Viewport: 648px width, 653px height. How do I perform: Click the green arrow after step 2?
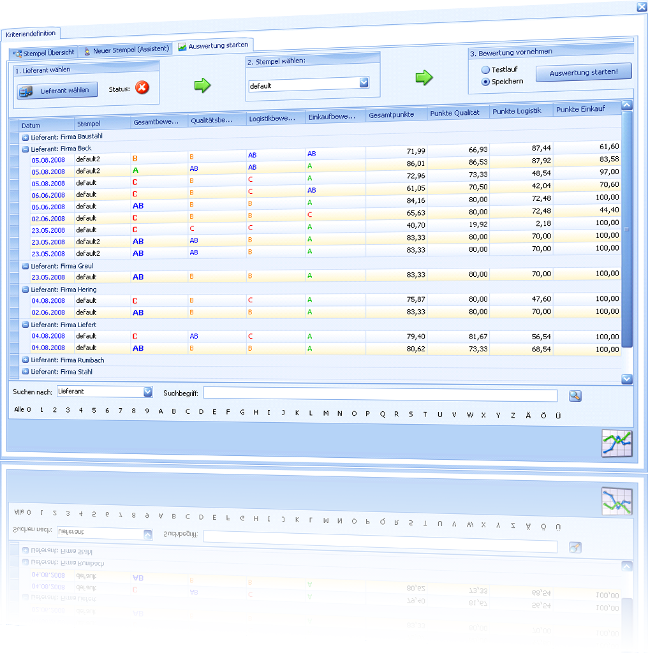pyautogui.click(x=424, y=77)
